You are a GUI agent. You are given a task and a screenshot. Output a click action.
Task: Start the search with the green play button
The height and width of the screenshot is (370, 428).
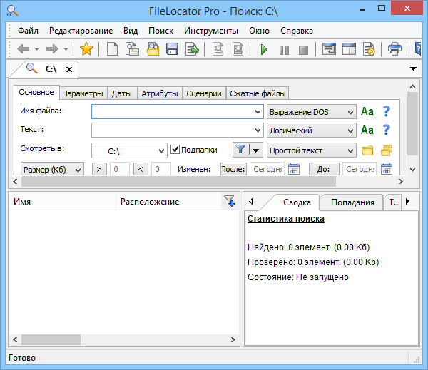coord(264,49)
